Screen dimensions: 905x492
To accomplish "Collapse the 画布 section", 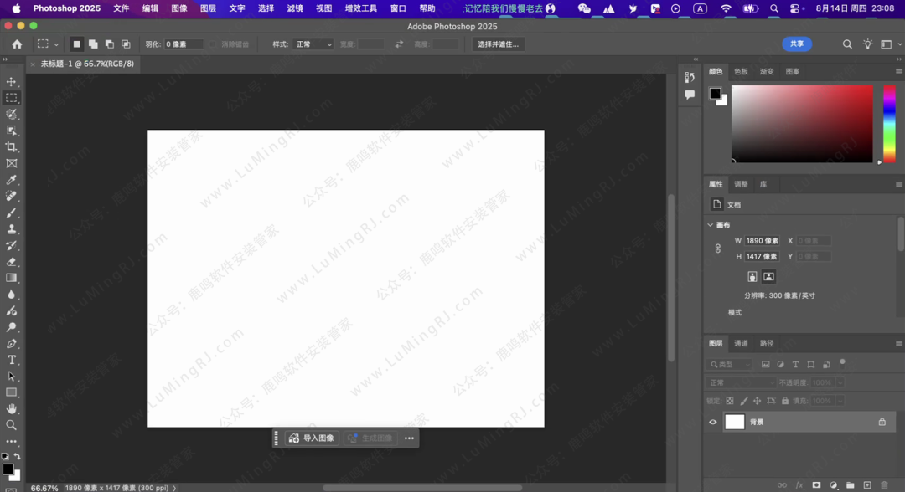I will click(x=711, y=225).
